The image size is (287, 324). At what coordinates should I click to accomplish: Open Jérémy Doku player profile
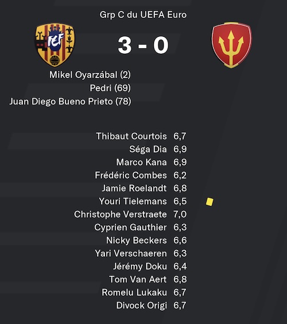pos(140,267)
